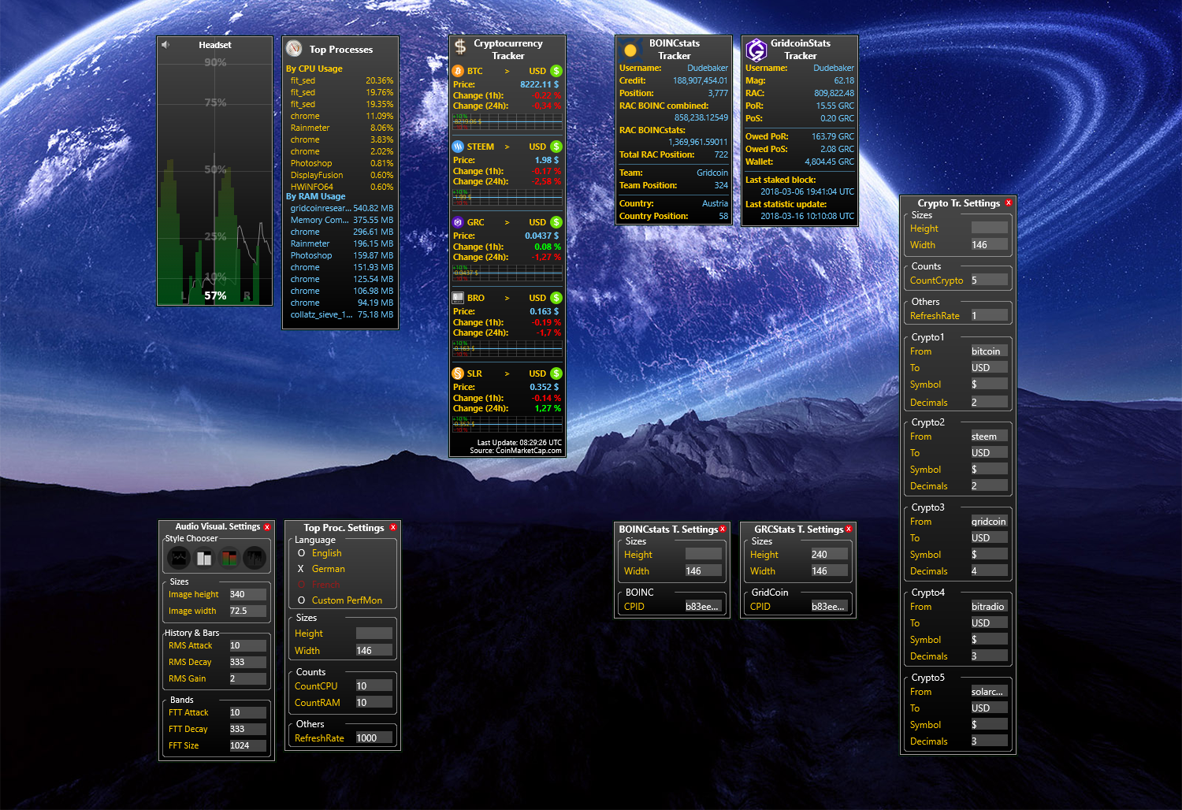Click Crypto4 From field showing bitradio
Viewport: 1182px width, 810px height.
(x=989, y=606)
